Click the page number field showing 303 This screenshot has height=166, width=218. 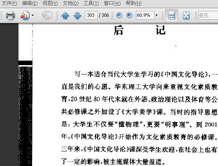[x=91, y=15]
